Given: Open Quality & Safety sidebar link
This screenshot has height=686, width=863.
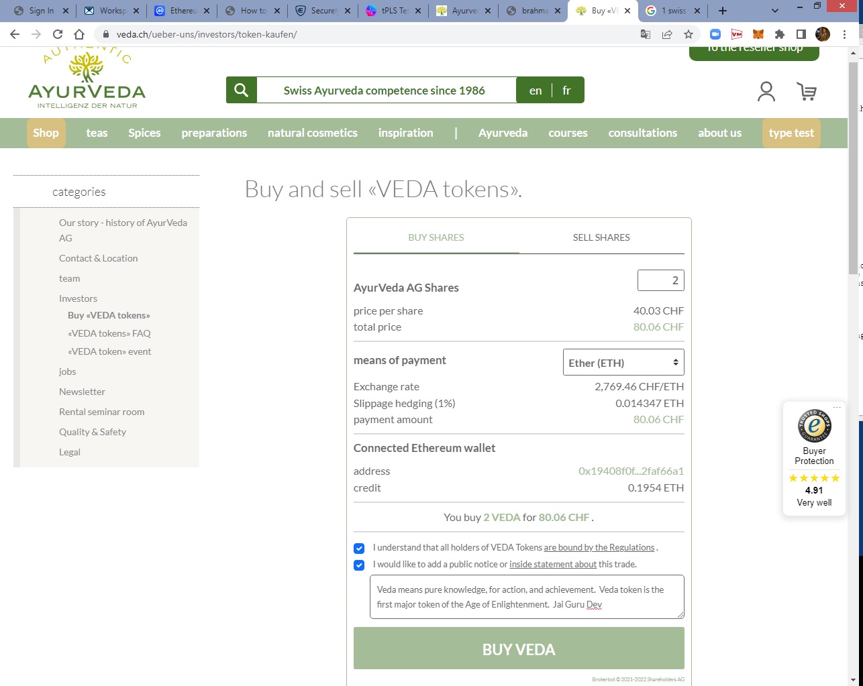Looking at the screenshot, I should (x=93, y=432).
